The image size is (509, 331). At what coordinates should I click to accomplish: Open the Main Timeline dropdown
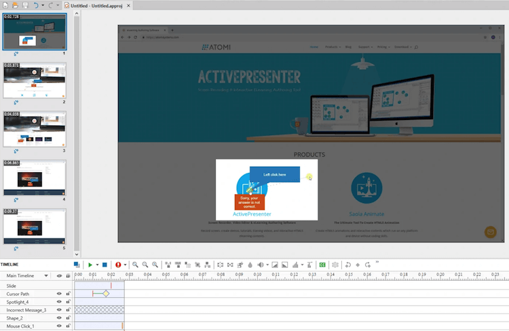pyautogui.click(x=46, y=275)
